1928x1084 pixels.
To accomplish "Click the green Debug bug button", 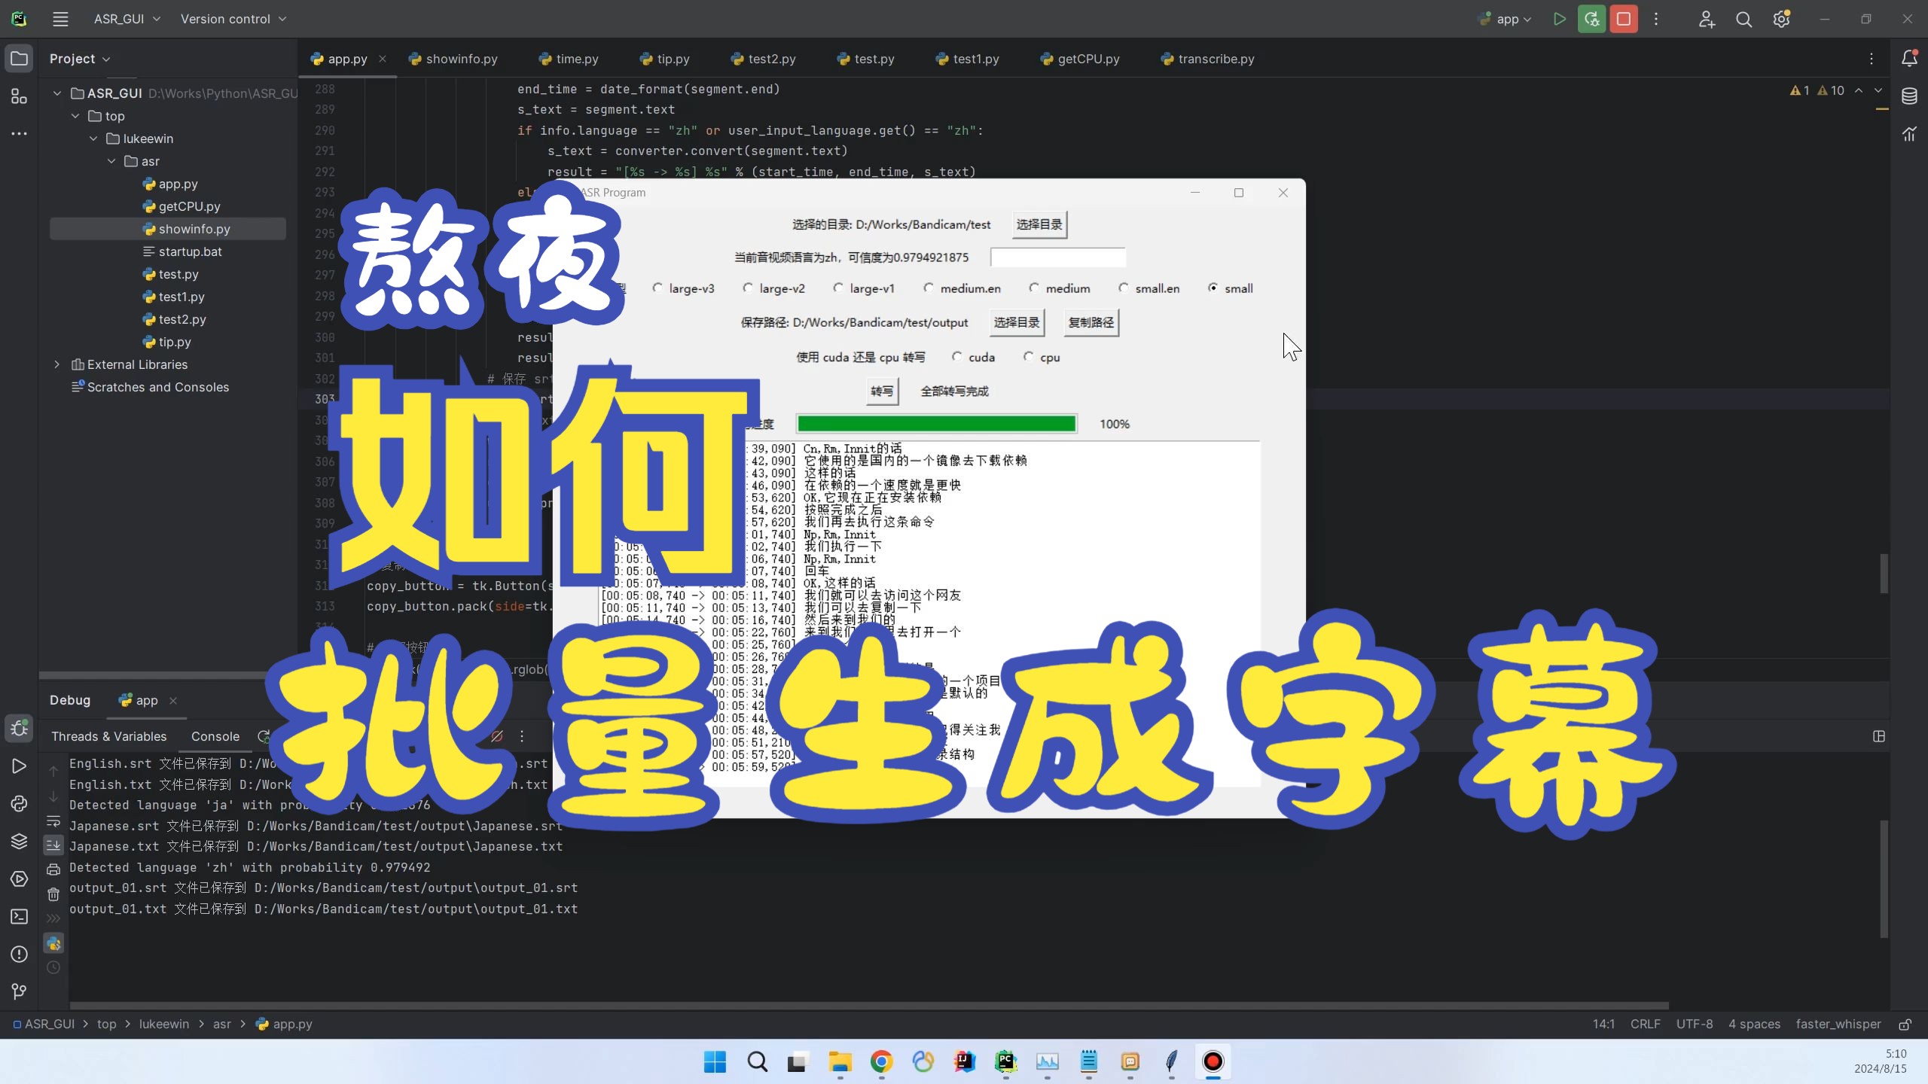I will 1591,20.
